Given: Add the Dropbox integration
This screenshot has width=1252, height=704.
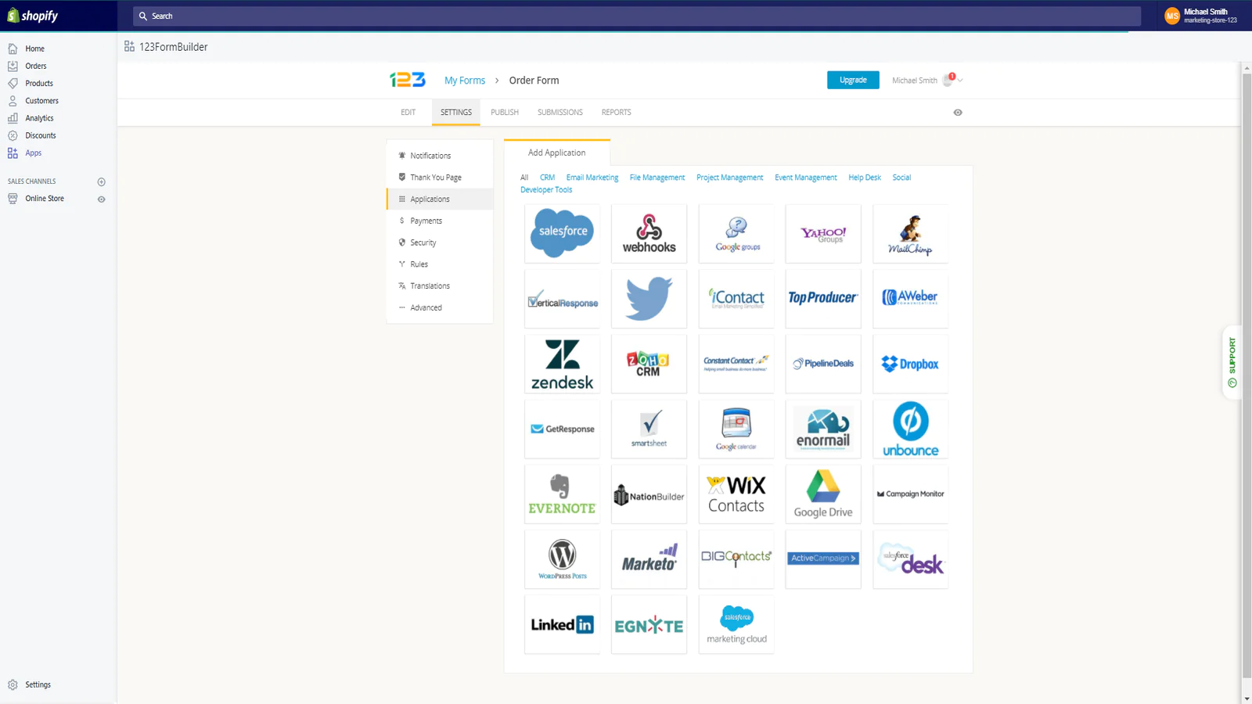Looking at the screenshot, I should click(910, 364).
